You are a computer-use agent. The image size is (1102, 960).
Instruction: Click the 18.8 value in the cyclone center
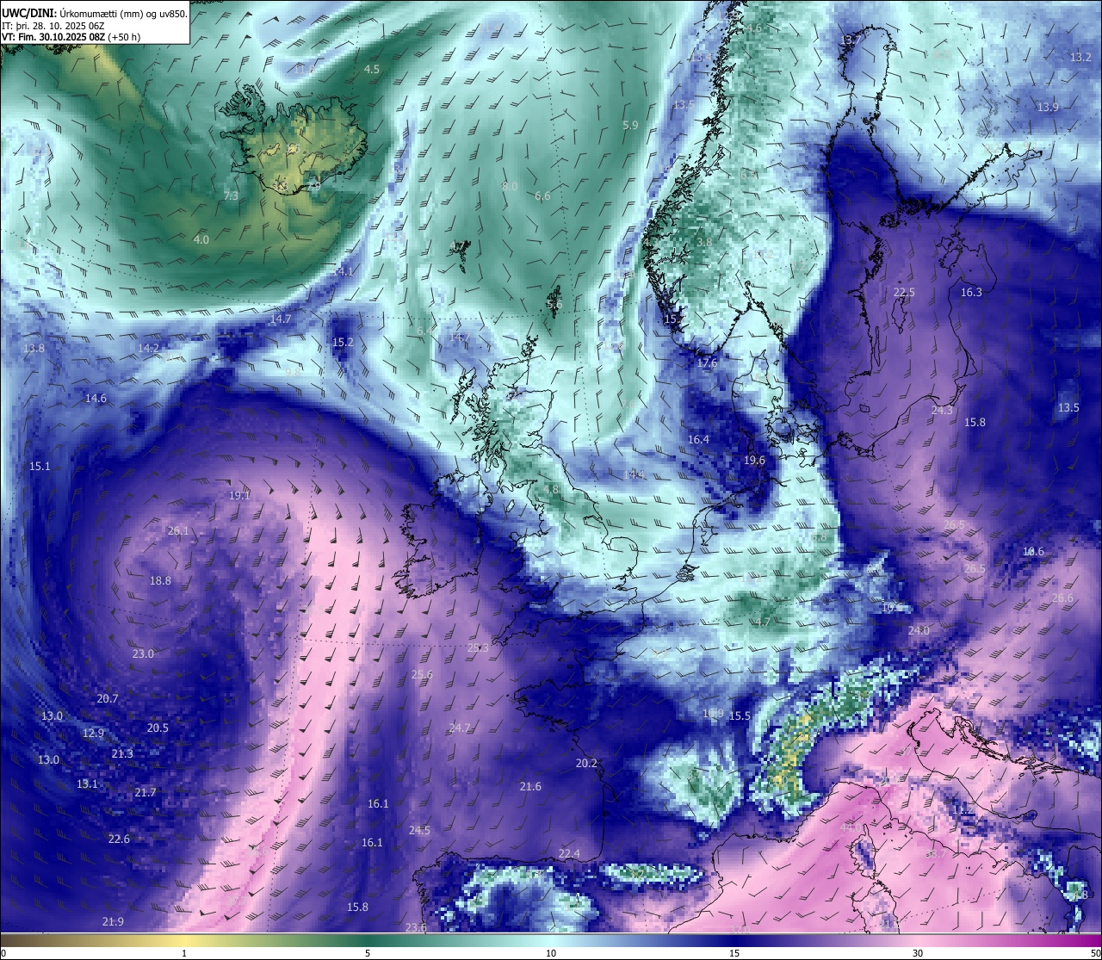click(x=160, y=581)
